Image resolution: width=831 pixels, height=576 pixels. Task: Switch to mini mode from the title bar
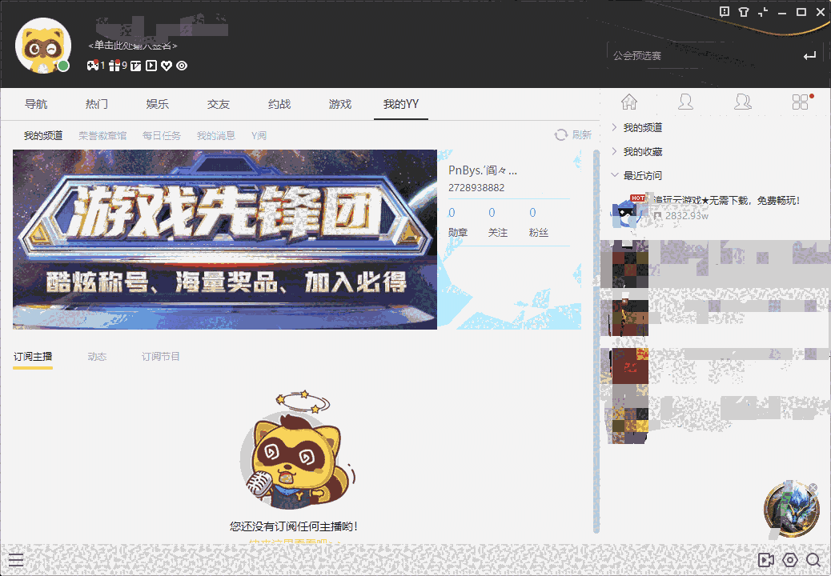(x=762, y=12)
